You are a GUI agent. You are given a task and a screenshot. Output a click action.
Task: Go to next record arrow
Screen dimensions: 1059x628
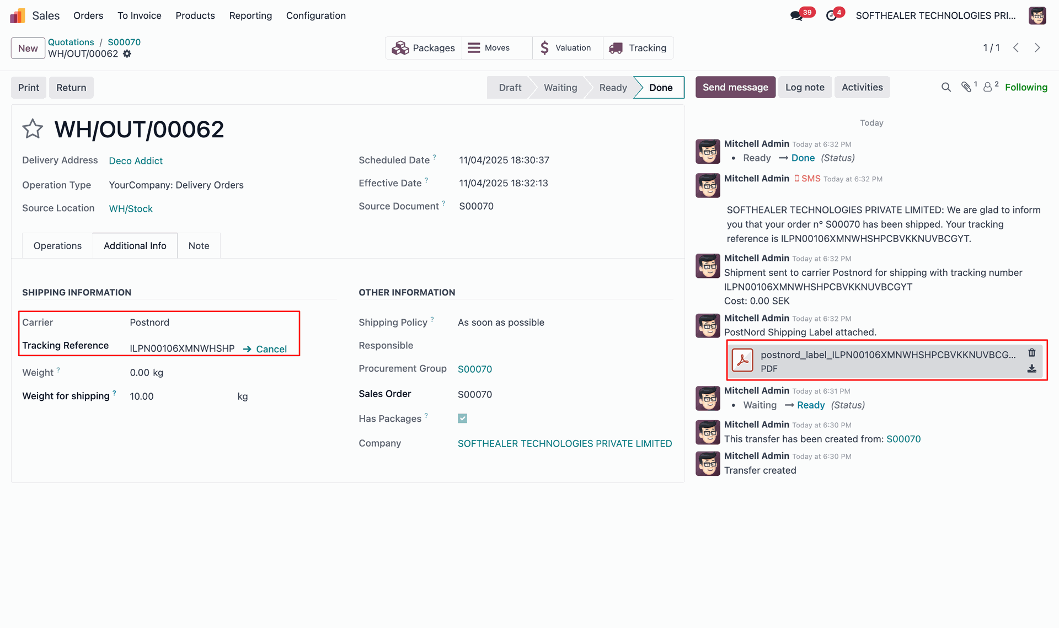pyautogui.click(x=1037, y=48)
